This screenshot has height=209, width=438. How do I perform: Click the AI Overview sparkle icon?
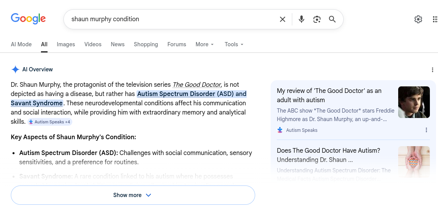(x=15, y=69)
